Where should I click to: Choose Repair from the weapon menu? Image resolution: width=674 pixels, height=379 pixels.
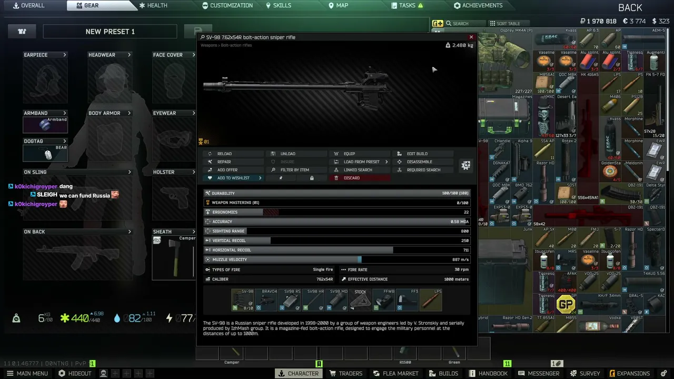point(234,162)
